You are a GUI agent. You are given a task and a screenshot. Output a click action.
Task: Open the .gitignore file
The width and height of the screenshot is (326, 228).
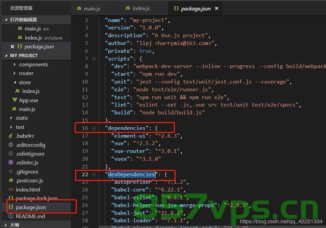27,172
